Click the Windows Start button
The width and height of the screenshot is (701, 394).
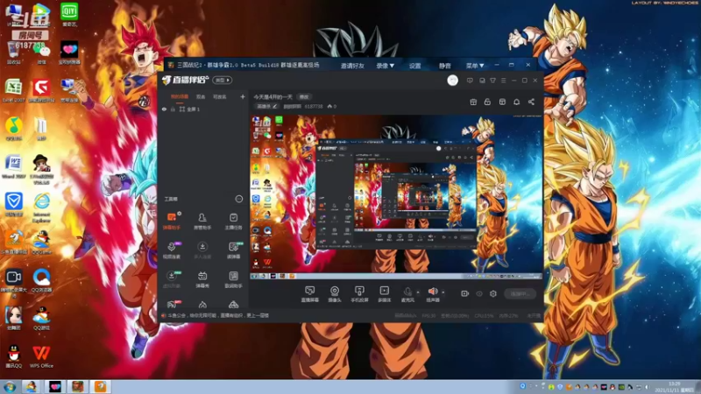(x=10, y=386)
